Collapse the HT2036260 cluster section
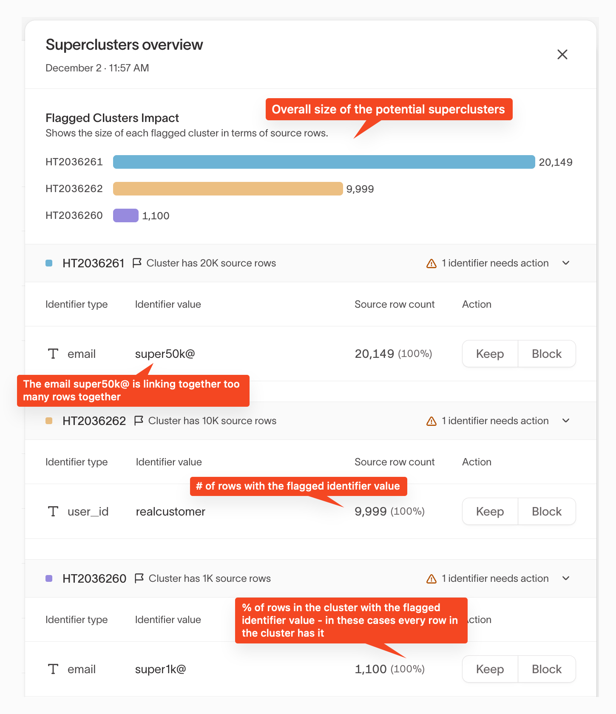 [x=566, y=578]
